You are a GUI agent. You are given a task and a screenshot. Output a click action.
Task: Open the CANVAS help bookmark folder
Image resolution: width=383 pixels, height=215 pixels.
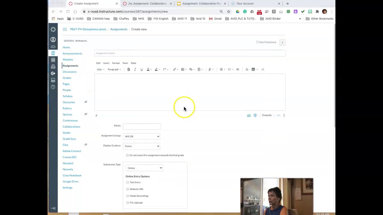pos(98,19)
